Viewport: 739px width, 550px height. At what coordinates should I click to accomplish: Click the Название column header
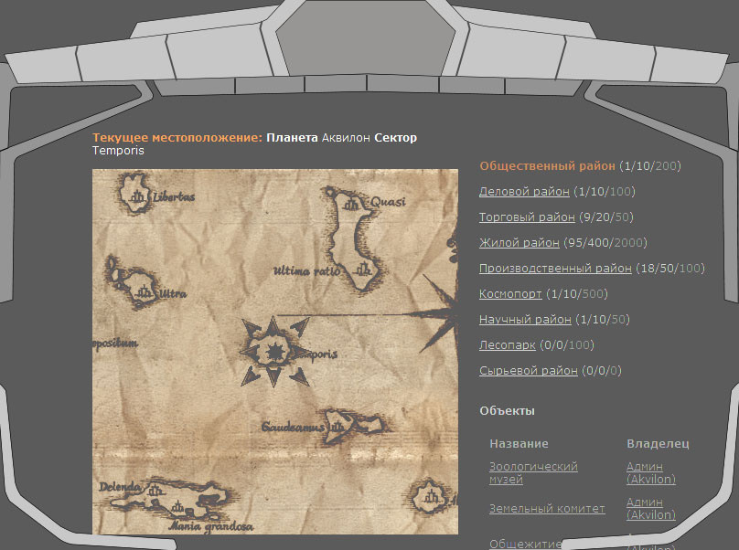click(519, 444)
